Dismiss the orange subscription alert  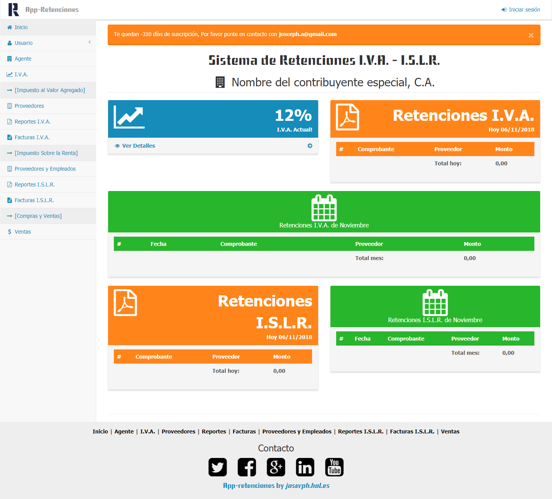[531, 35]
